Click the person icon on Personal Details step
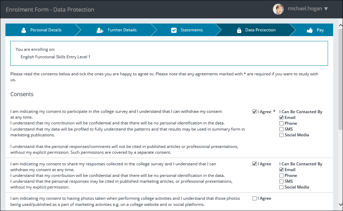The width and height of the screenshot is (343, 211). (23, 30)
